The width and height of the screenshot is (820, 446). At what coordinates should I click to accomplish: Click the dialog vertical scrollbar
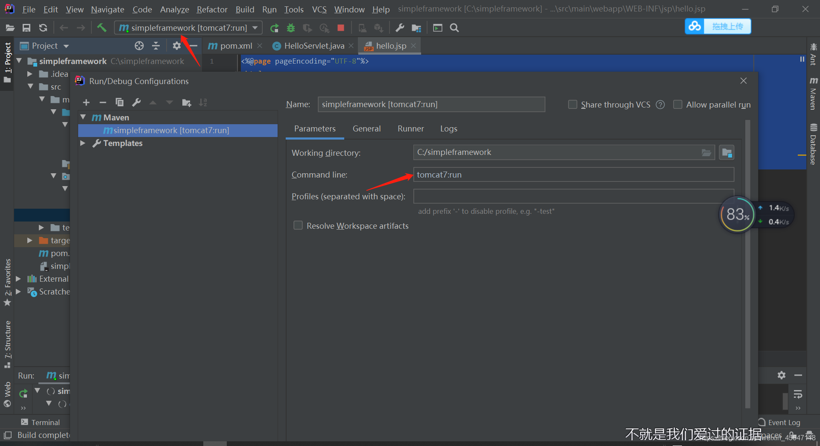pyautogui.click(x=747, y=265)
